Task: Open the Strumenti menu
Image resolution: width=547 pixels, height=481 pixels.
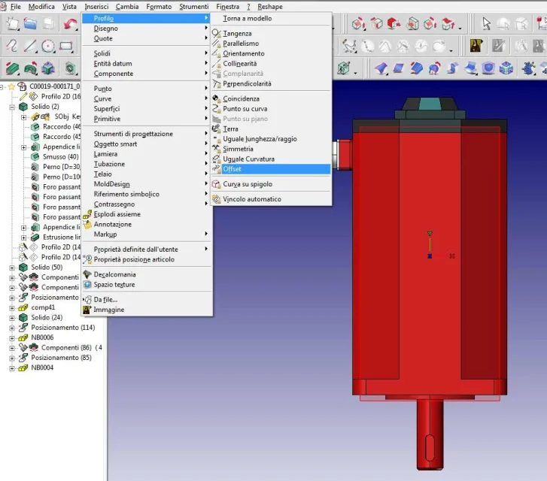Action: coord(193,7)
